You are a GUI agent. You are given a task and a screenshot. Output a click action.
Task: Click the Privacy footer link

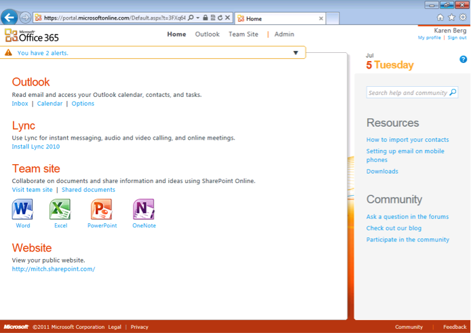pyautogui.click(x=139, y=327)
